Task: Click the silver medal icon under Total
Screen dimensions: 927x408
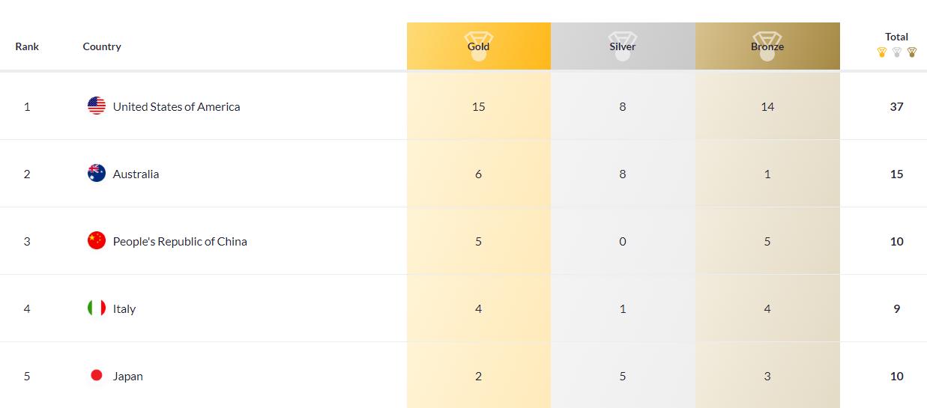Action: click(897, 52)
